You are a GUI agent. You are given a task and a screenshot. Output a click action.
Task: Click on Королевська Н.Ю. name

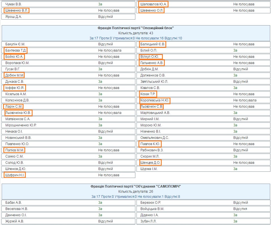[155, 100]
